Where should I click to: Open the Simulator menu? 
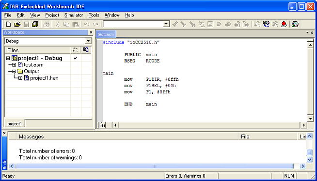coord(74,15)
